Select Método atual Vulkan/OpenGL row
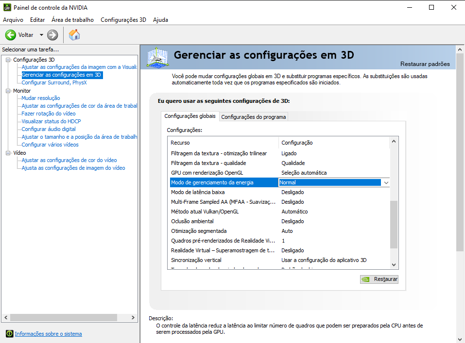This screenshot has height=343, width=465. 280,212
